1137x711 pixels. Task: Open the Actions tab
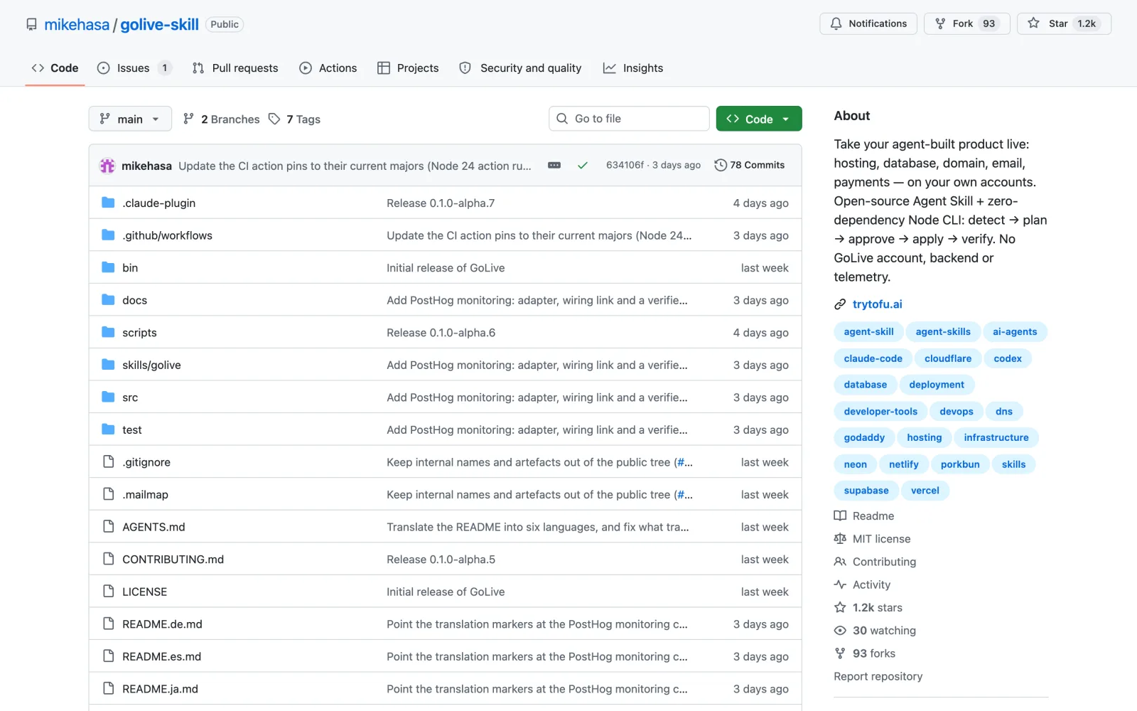pyautogui.click(x=328, y=68)
